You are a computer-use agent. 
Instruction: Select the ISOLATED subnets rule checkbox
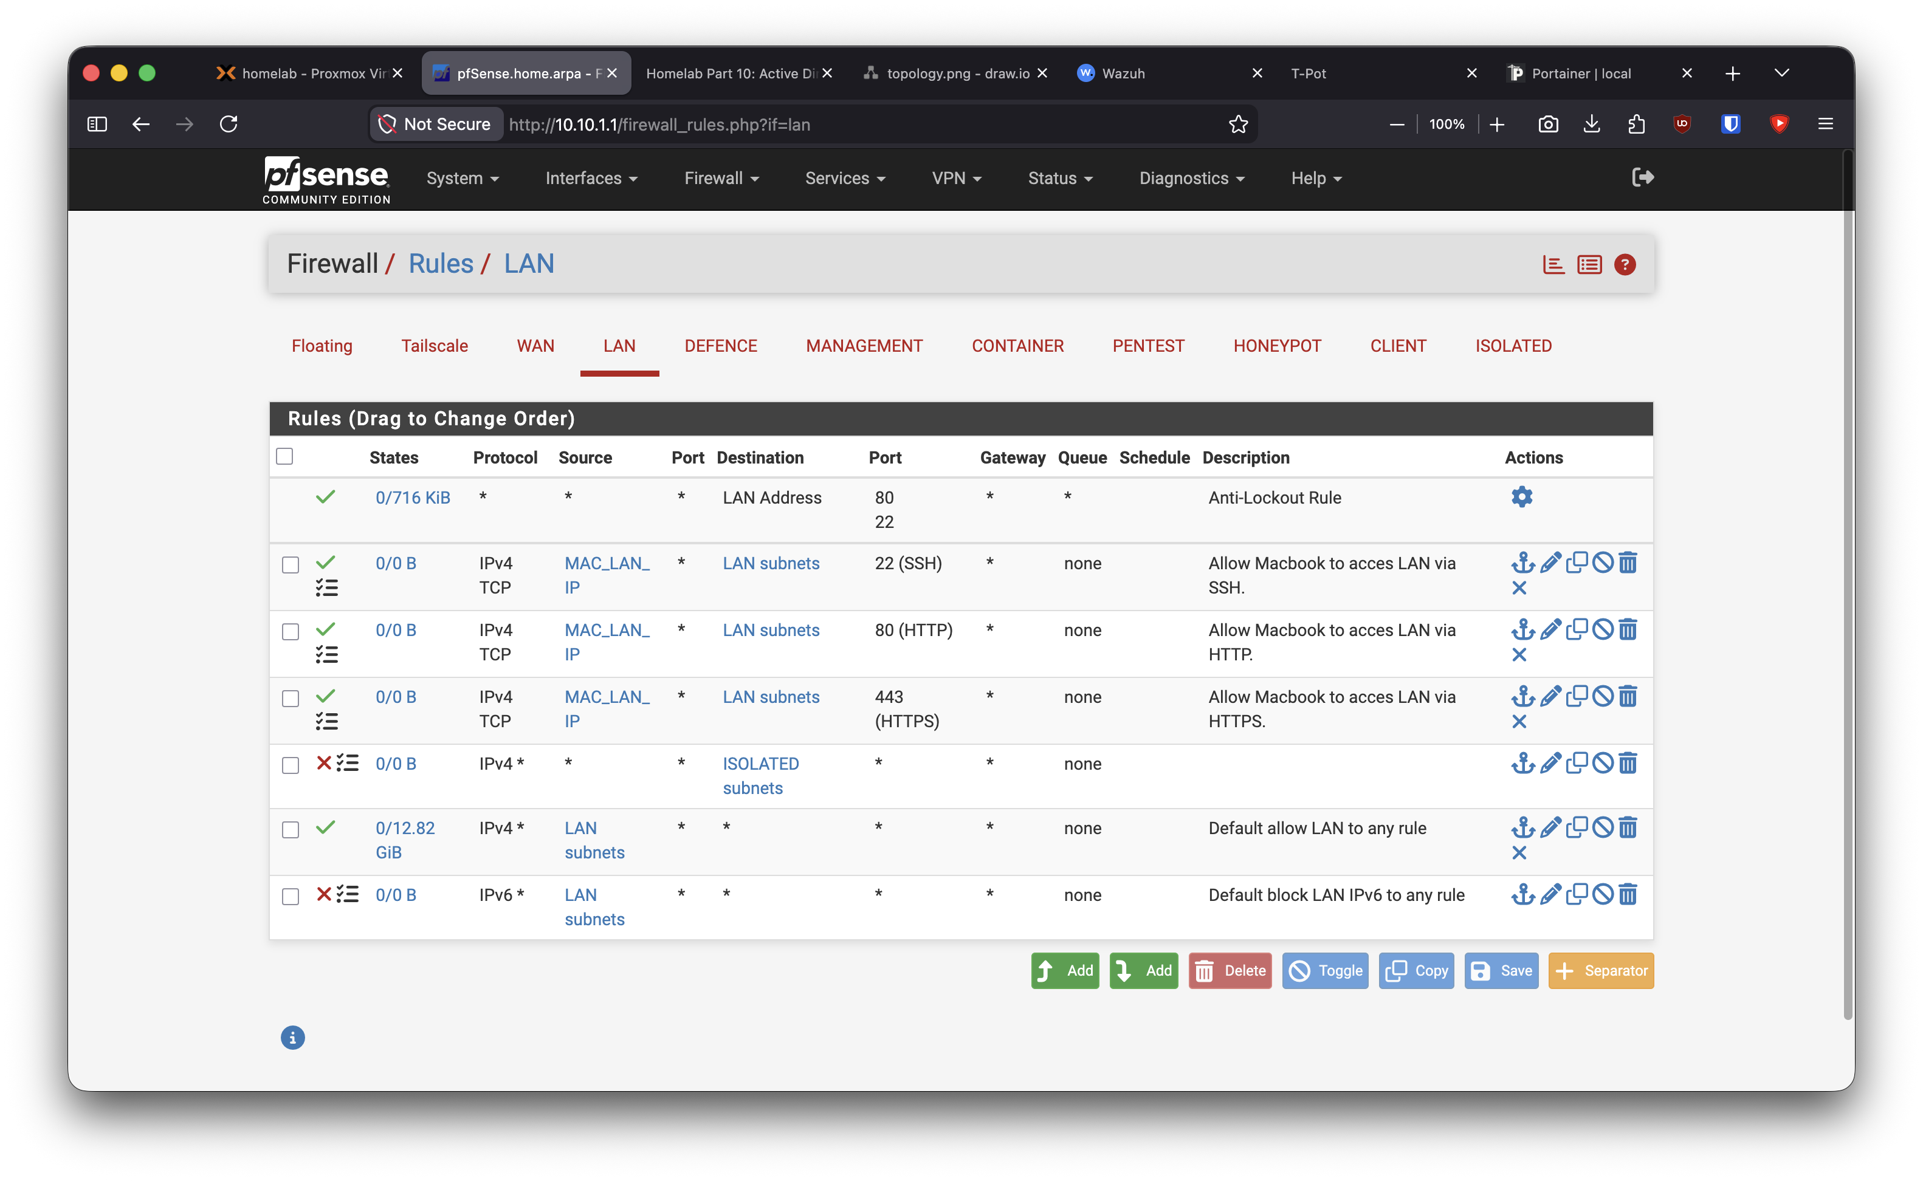coord(290,765)
